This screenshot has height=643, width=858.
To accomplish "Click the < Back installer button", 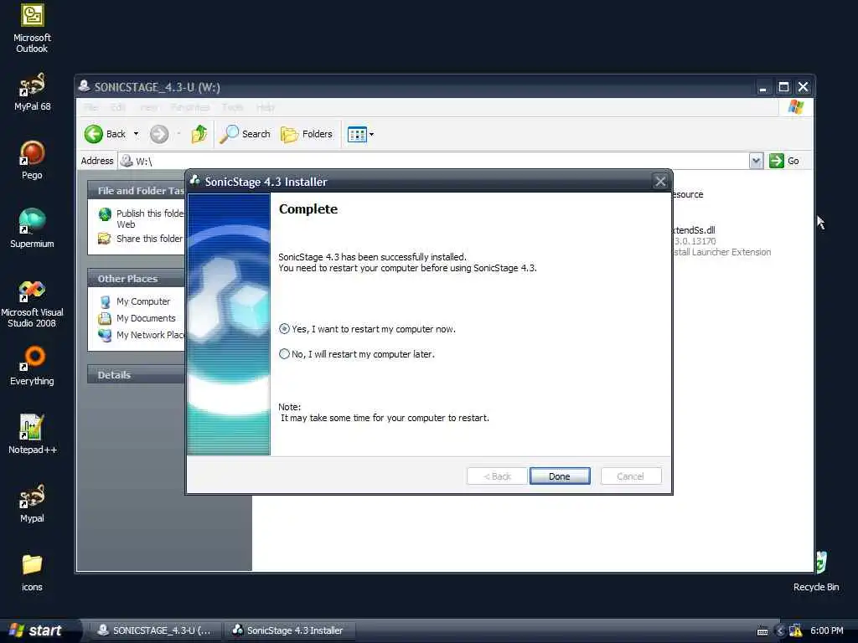I will coord(497,476).
